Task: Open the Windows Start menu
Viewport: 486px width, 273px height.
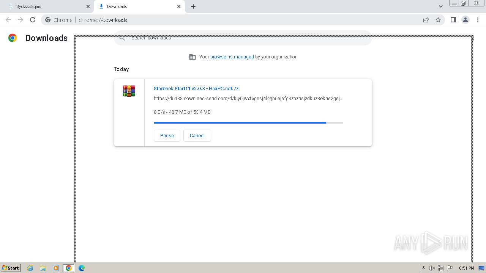Action: tap(11, 268)
